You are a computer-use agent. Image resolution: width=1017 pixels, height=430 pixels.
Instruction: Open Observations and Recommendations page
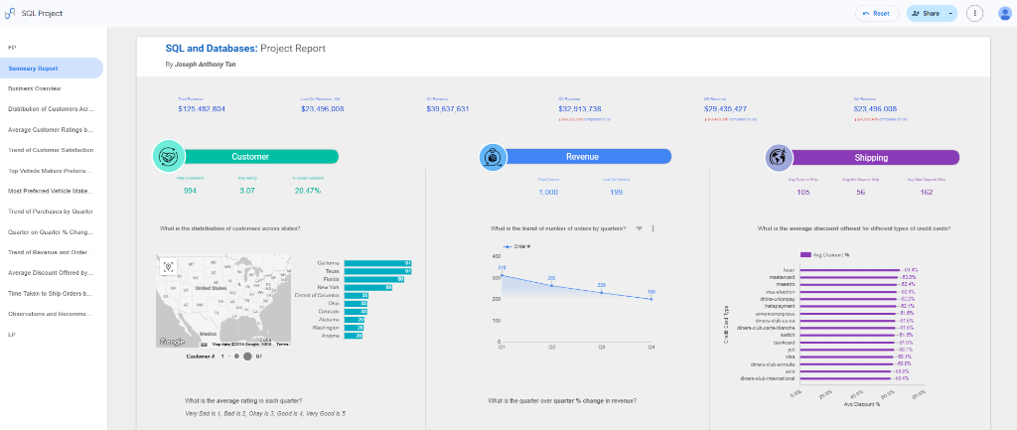(52, 314)
